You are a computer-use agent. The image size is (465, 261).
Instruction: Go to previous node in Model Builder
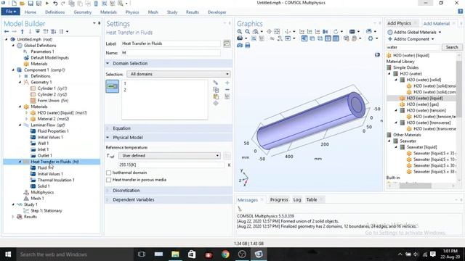[7, 31]
